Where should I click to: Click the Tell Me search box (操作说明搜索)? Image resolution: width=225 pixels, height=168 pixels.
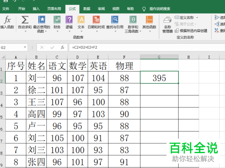160,9
